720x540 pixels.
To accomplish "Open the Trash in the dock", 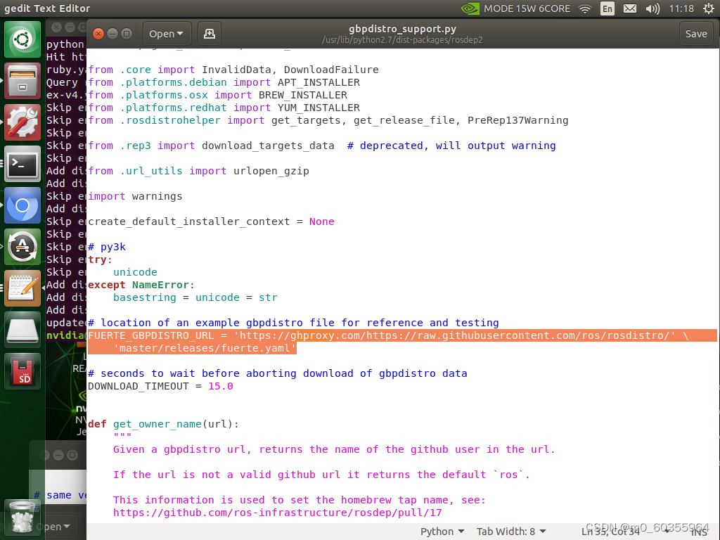I will click(x=22, y=519).
